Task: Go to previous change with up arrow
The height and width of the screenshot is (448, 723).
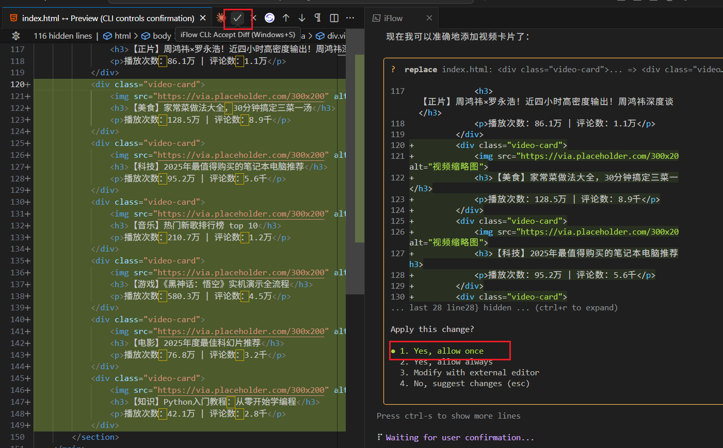Action: coord(286,18)
